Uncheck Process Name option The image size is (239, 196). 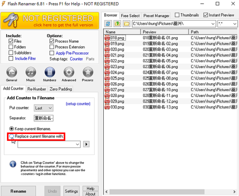tap(52, 41)
